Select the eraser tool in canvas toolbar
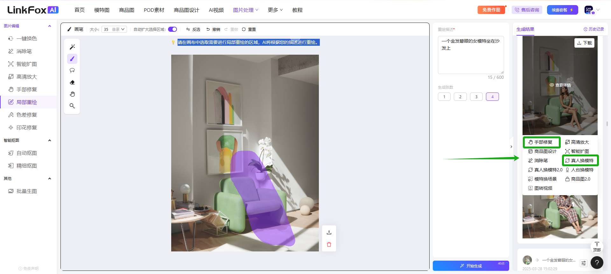 pyautogui.click(x=72, y=82)
